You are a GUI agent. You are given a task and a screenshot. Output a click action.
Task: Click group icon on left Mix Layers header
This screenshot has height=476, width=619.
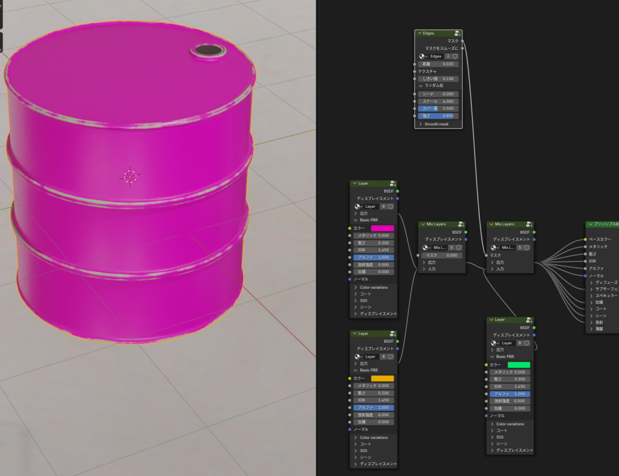(461, 224)
